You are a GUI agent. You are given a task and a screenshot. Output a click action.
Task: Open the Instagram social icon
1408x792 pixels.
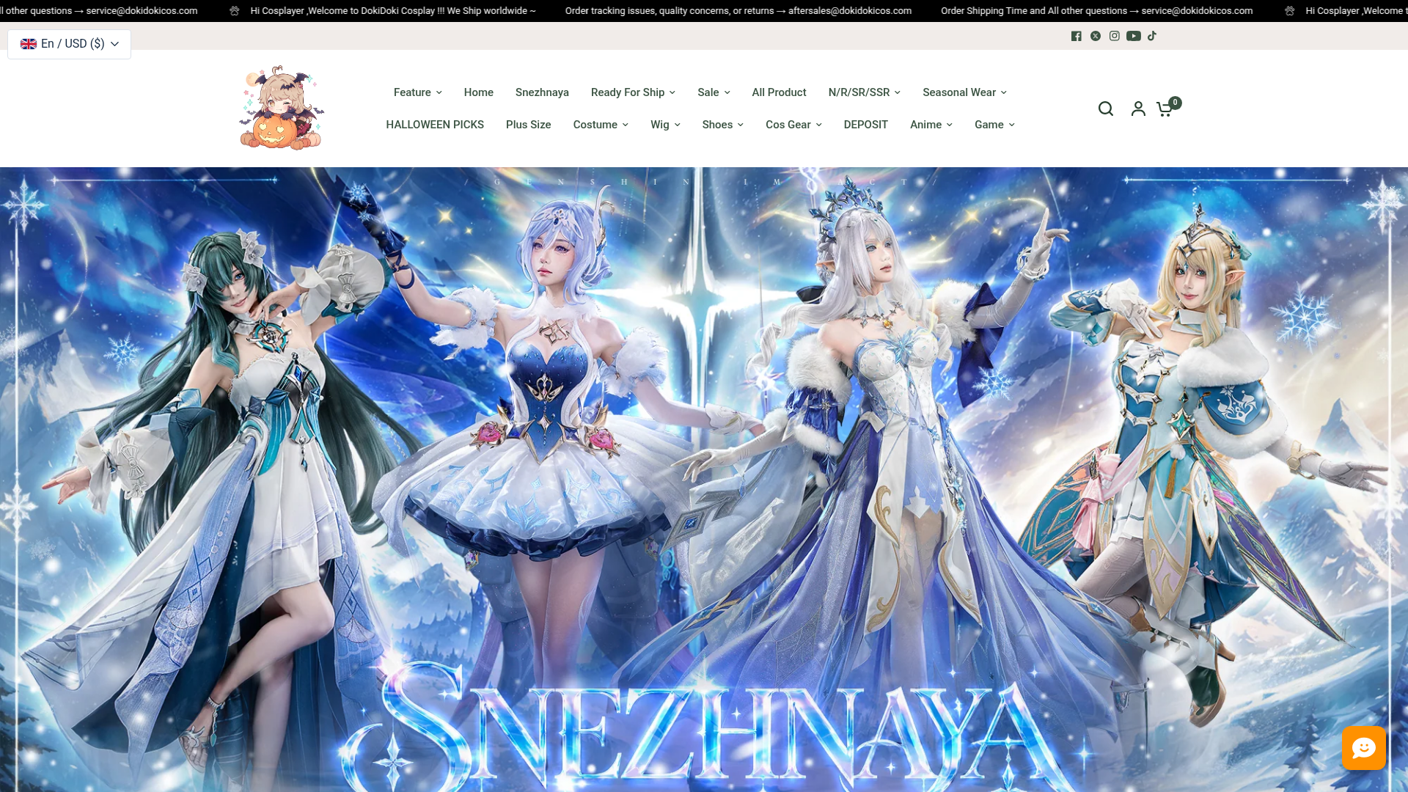pyautogui.click(x=1115, y=36)
